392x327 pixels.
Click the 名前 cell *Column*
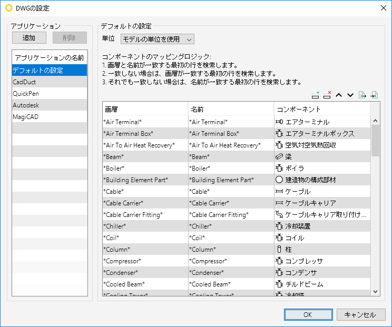(231, 249)
